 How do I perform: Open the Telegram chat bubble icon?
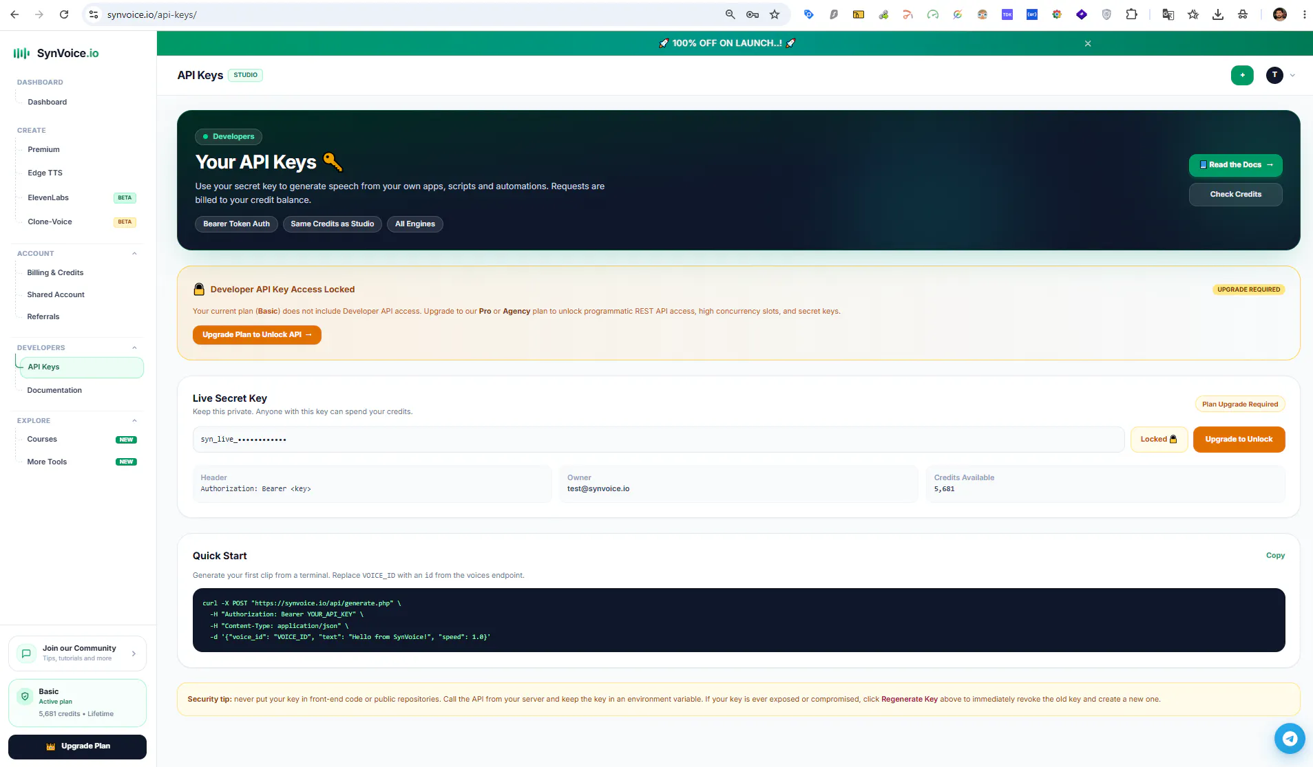click(1290, 738)
